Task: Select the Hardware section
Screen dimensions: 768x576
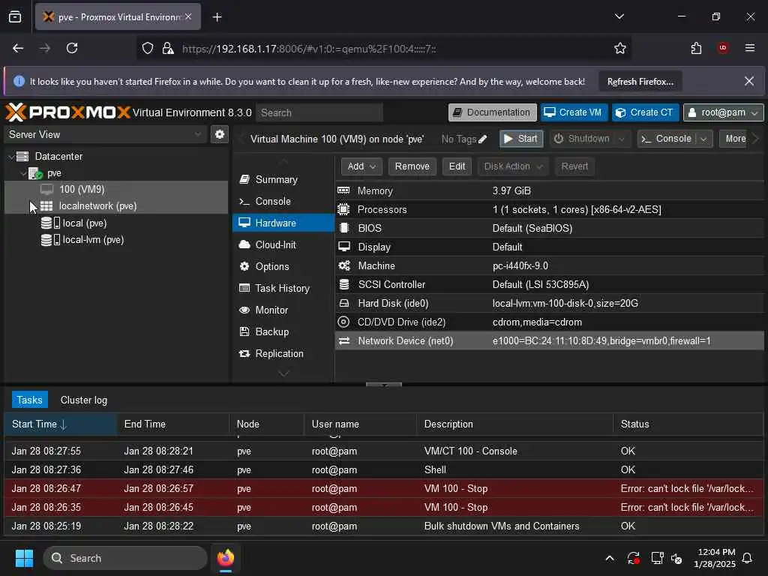Action: click(283, 223)
